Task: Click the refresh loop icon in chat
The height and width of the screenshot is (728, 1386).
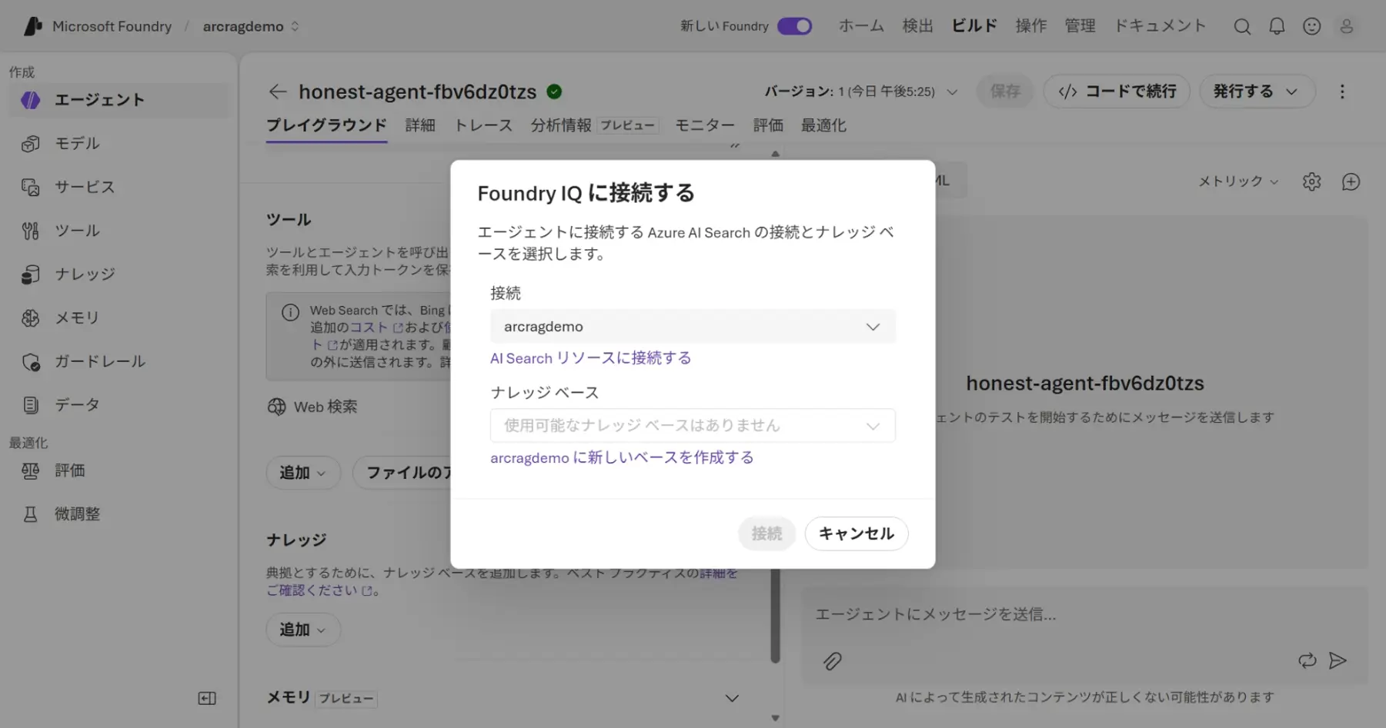Action: coord(1307,660)
